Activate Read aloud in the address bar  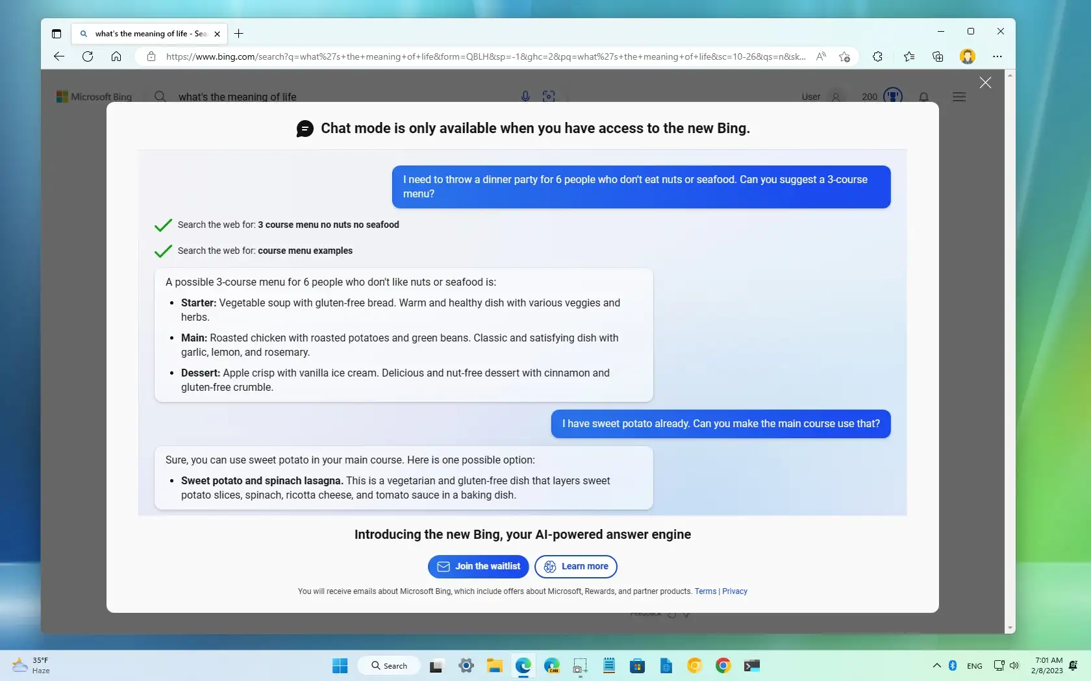point(821,56)
